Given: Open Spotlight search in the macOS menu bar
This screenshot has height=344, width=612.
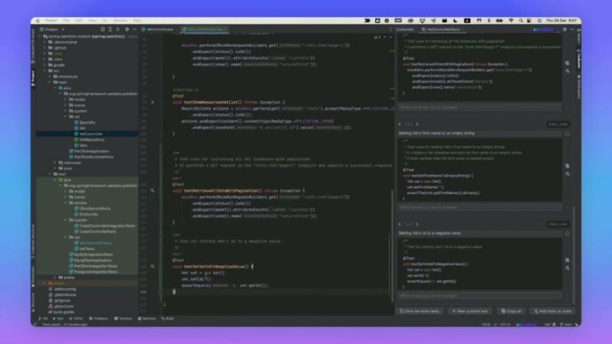Looking at the screenshot, I should 521,20.
